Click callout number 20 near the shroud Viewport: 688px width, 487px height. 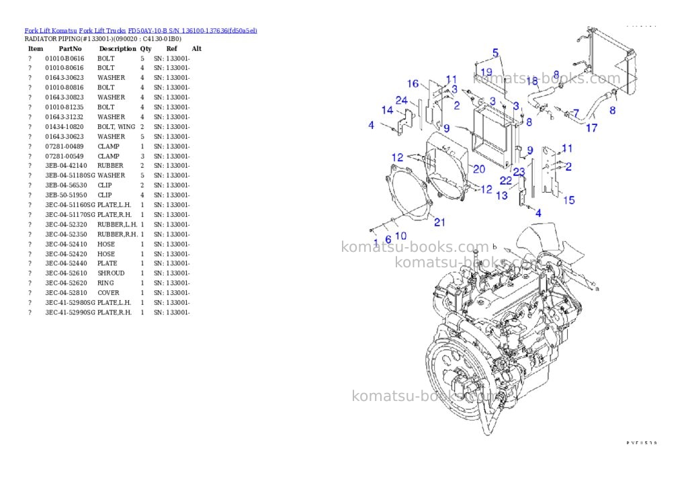click(479, 169)
